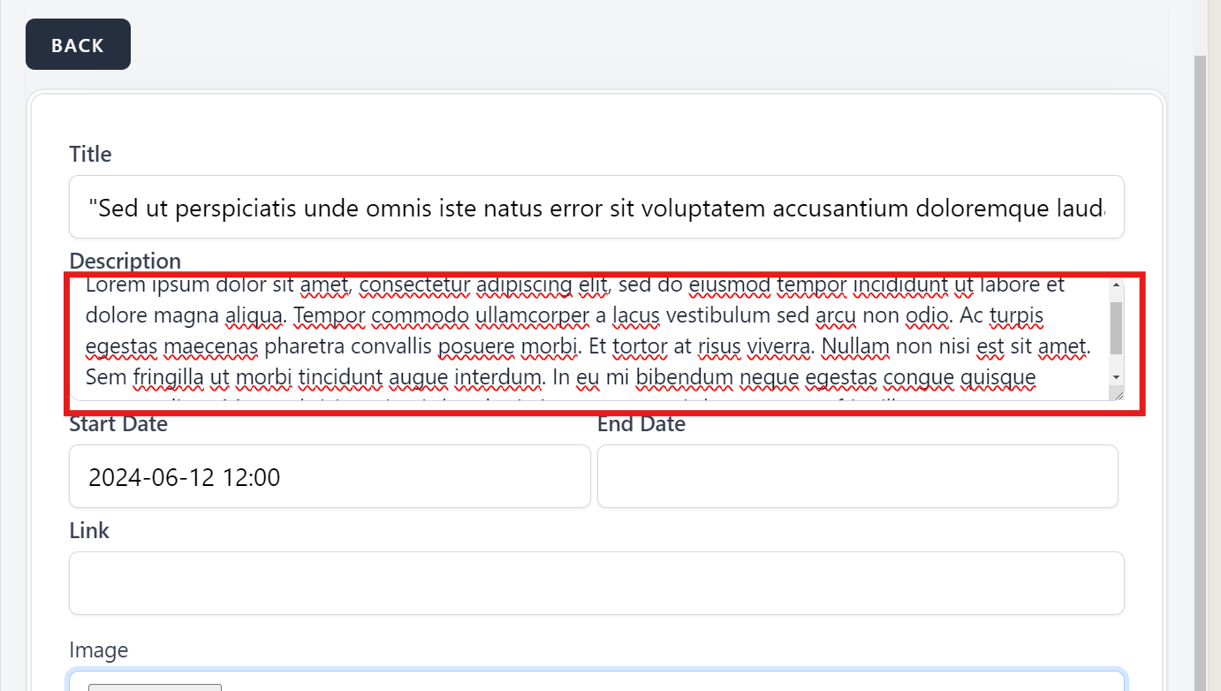Screen dimensions: 1221x691
Task: Click the Start Date label
Action: click(118, 424)
